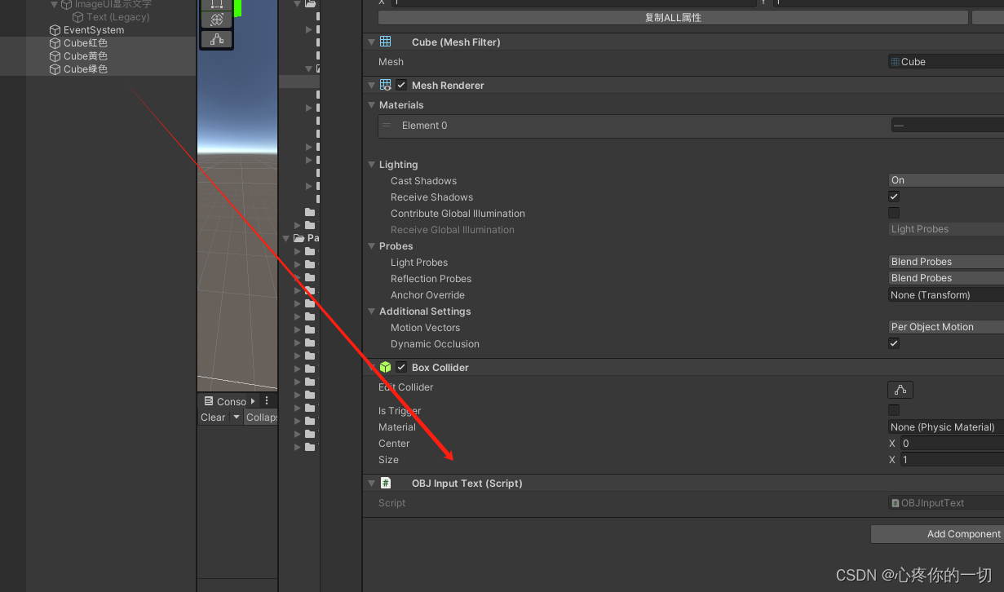Open the Motion Vectors dropdown
1004x592 pixels.
click(x=946, y=327)
